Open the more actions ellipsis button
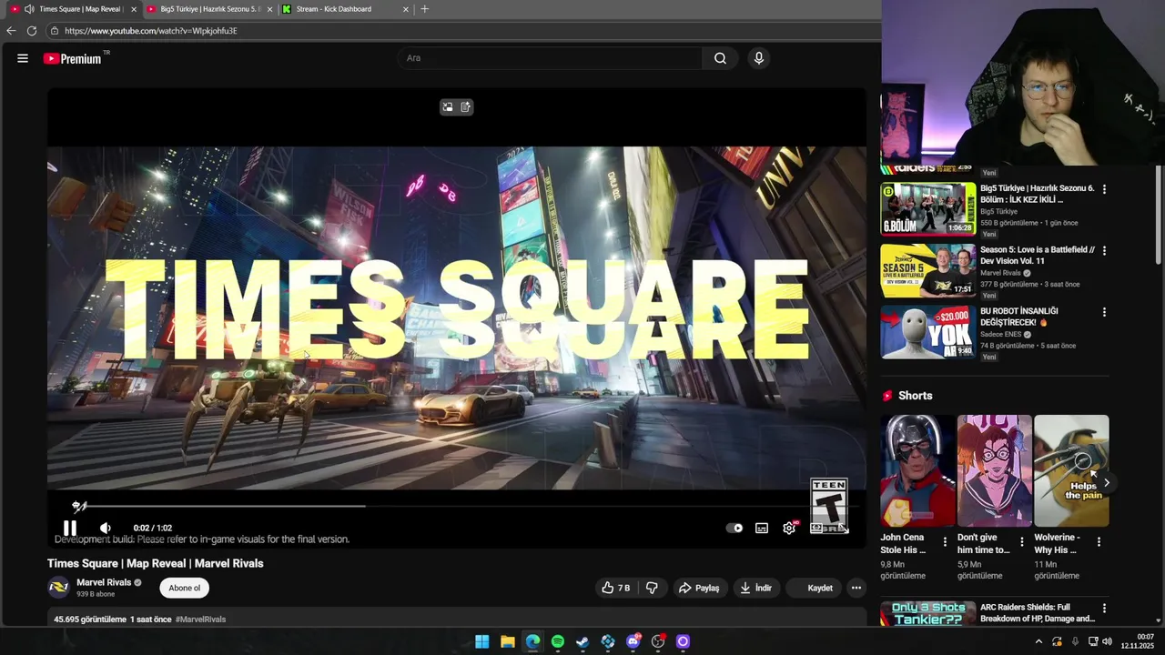This screenshot has width=1165, height=655. (856, 588)
